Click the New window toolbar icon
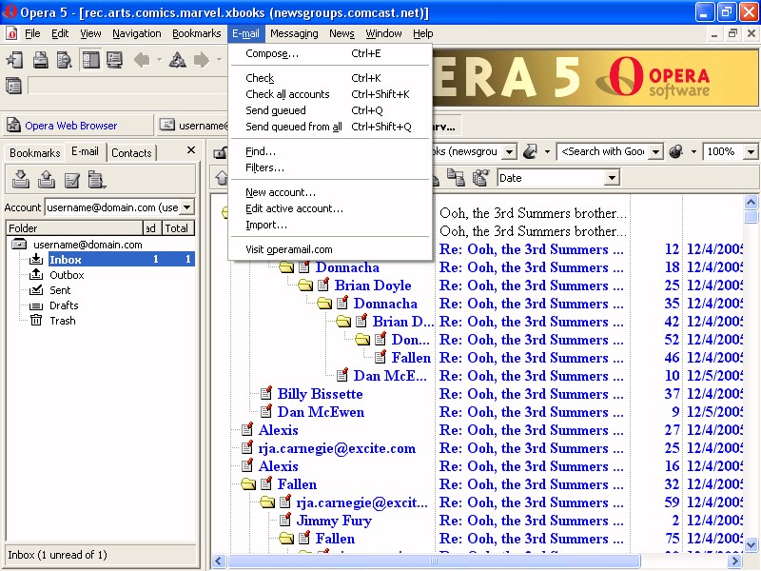The width and height of the screenshot is (761, 571). click(x=14, y=60)
